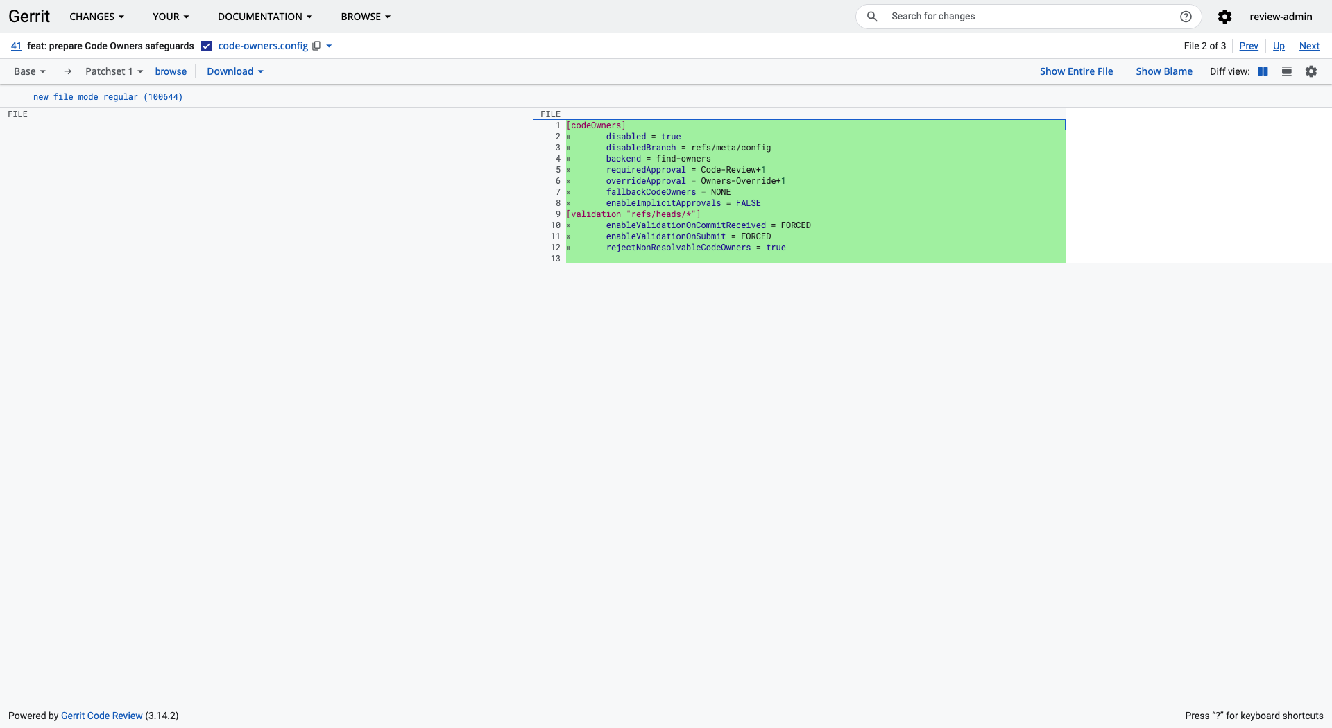Open the YOUR menu
Image resolution: width=1332 pixels, height=728 pixels.
171,17
